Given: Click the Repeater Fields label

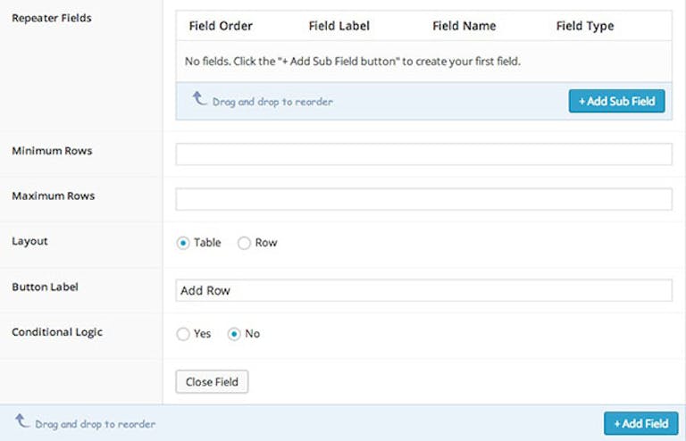Looking at the screenshot, I should pos(52,19).
